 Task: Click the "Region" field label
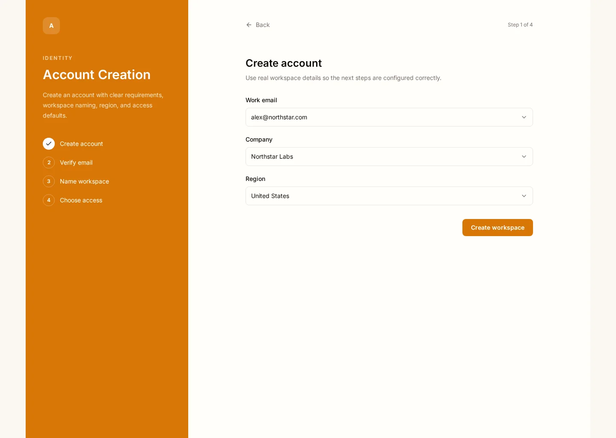pyautogui.click(x=255, y=179)
